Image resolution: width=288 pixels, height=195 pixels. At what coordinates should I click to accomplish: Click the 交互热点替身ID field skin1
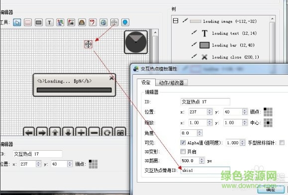[205, 171]
